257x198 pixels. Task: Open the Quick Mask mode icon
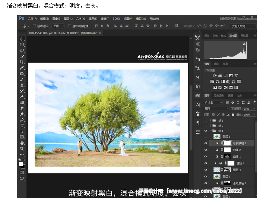[x=22, y=172]
